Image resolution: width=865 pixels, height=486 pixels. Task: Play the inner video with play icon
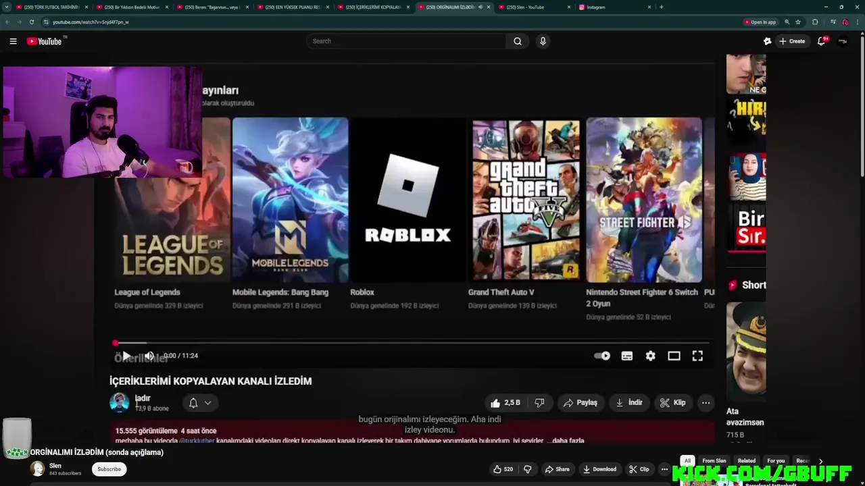click(x=126, y=356)
